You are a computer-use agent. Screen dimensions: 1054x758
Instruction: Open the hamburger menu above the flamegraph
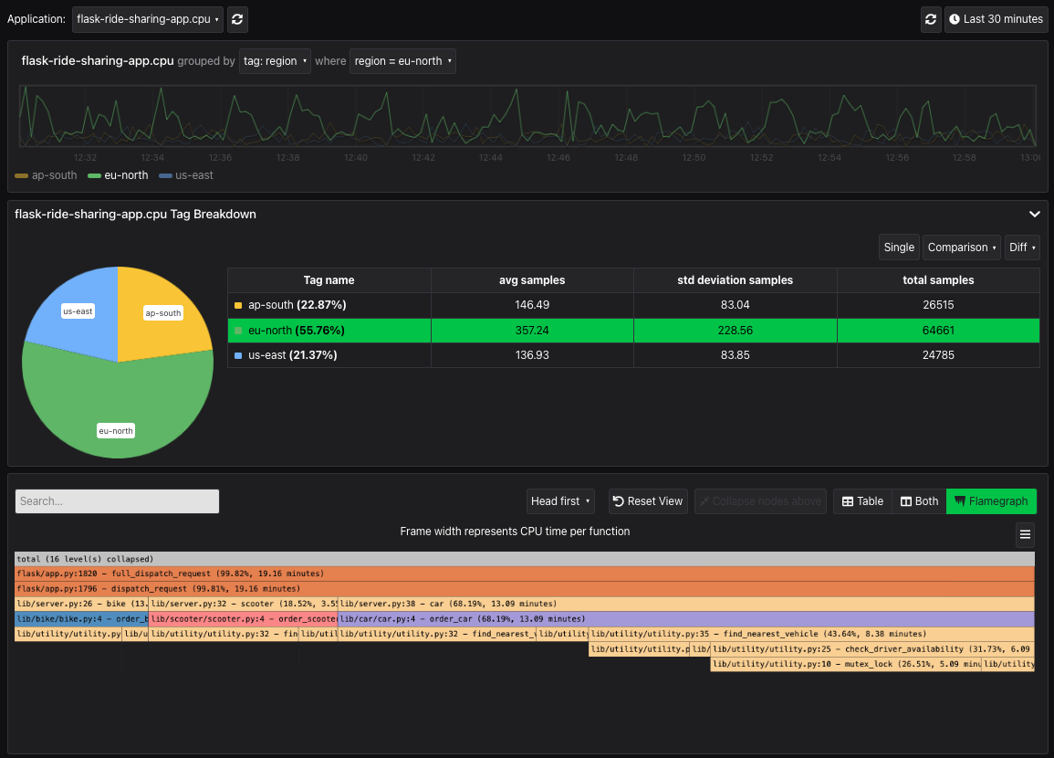(x=1025, y=534)
